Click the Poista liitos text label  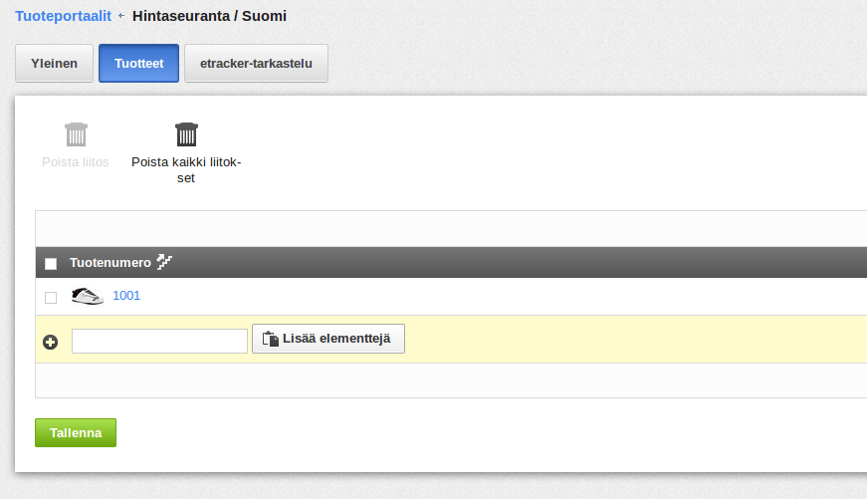tap(76, 162)
